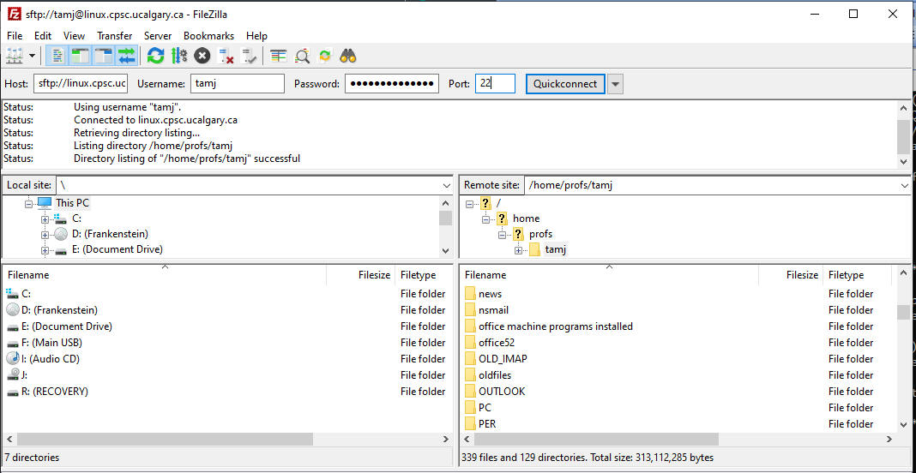Image resolution: width=916 pixels, height=473 pixels.
Task: Toggle message log display
Action: (x=57, y=56)
